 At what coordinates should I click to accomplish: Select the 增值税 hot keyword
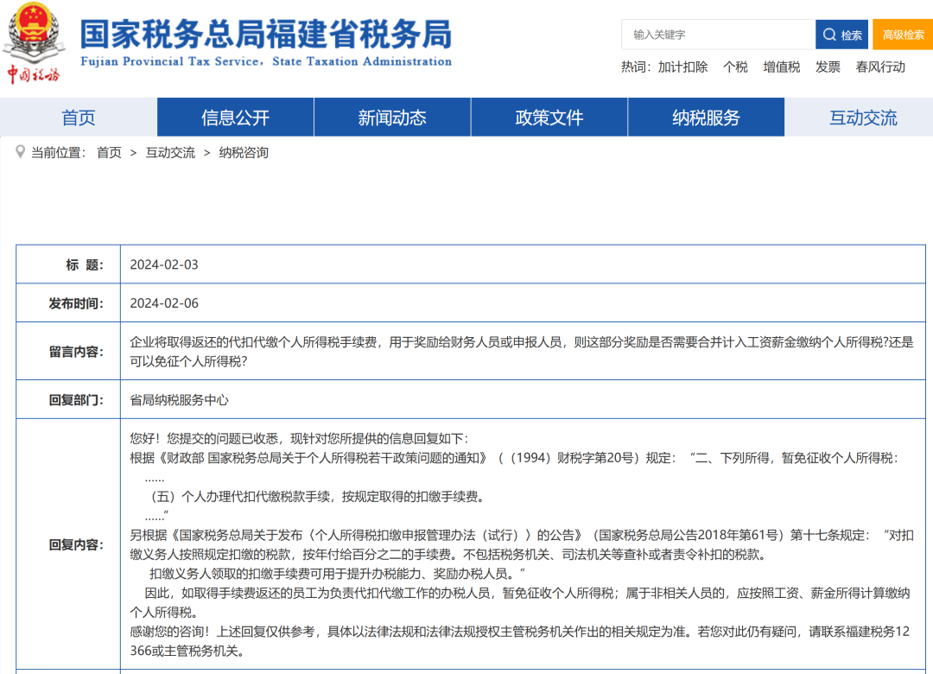click(x=781, y=67)
